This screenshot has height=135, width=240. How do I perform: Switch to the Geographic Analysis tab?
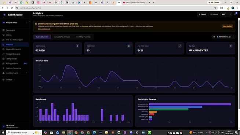(62, 37)
